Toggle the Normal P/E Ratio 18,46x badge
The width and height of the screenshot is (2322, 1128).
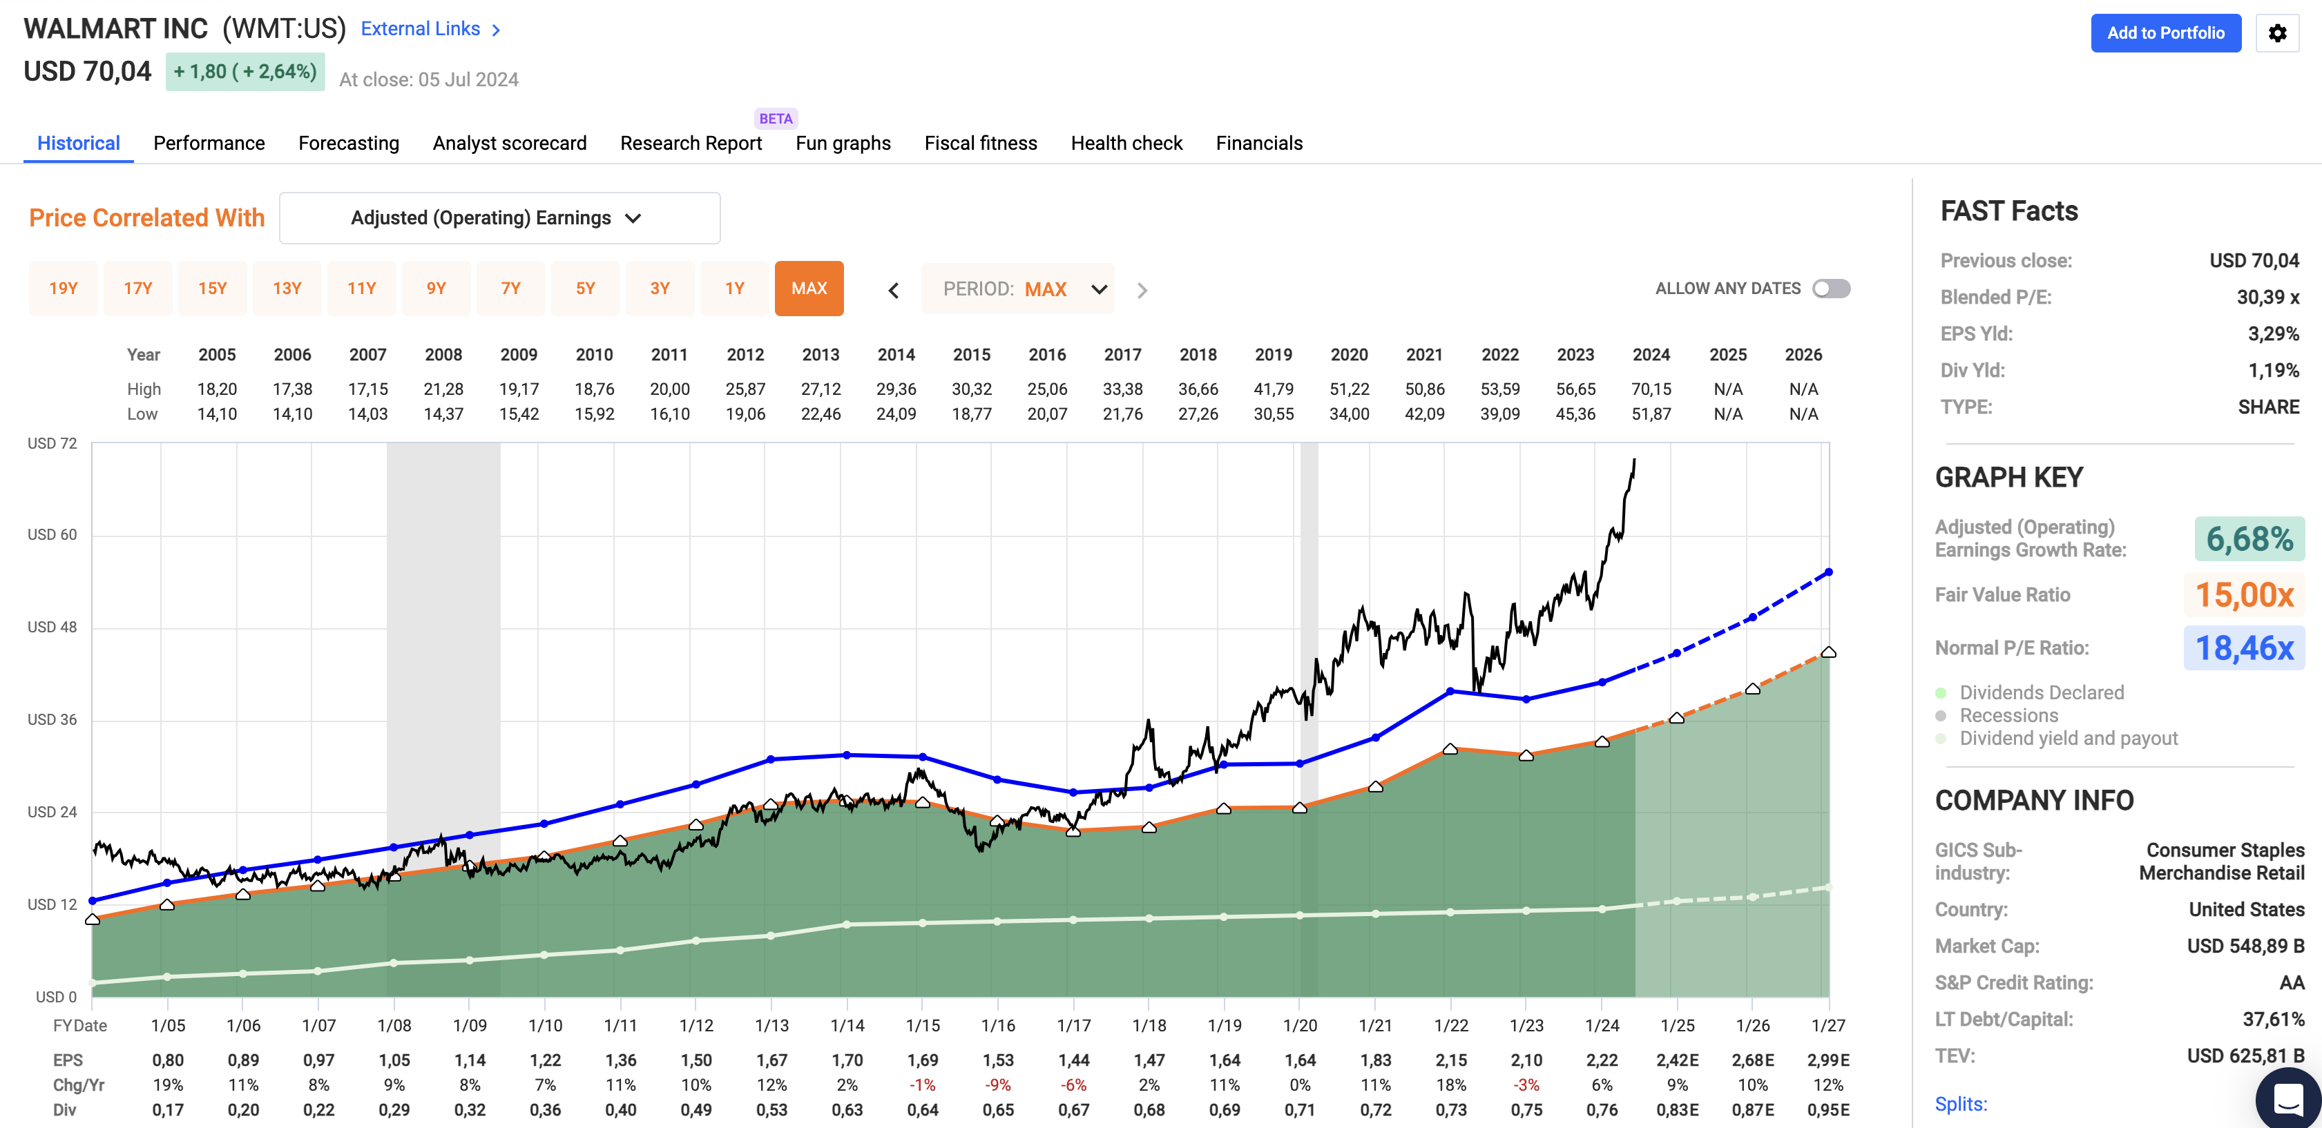coord(2243,648)
